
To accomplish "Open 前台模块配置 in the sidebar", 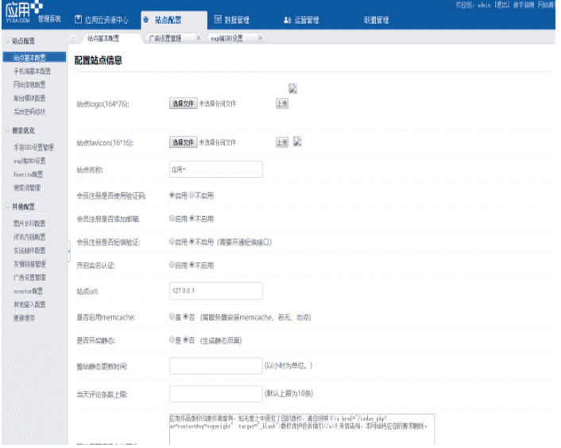I will (29, 98).
